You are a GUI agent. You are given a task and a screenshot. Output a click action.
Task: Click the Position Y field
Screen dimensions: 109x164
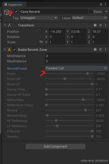[78, 31]
